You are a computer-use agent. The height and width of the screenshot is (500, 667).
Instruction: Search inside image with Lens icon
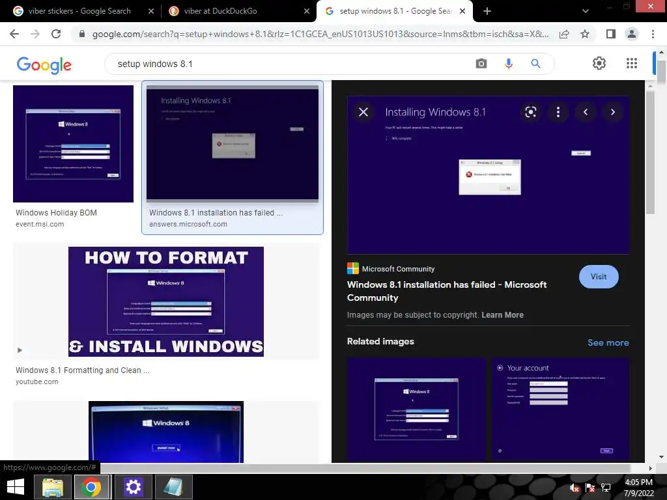[x=530, y=112]
